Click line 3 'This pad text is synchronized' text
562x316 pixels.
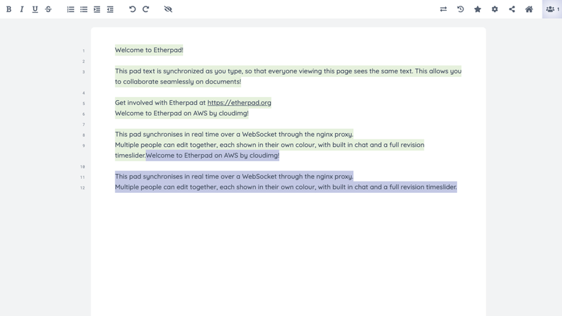coord(288,71)
